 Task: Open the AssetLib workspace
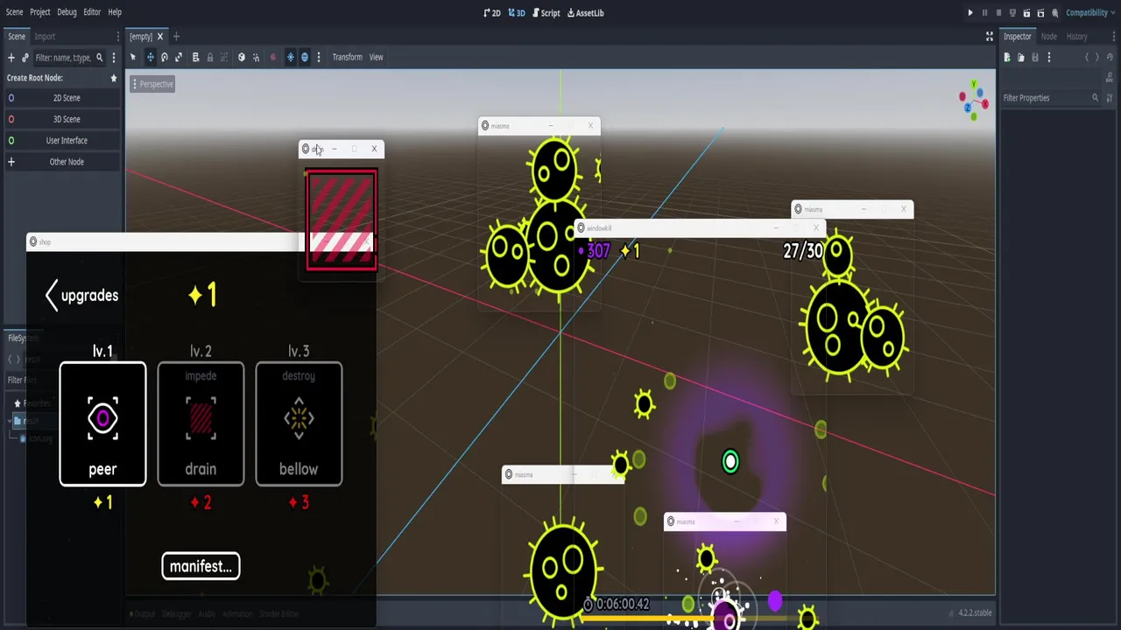point(585,13)
